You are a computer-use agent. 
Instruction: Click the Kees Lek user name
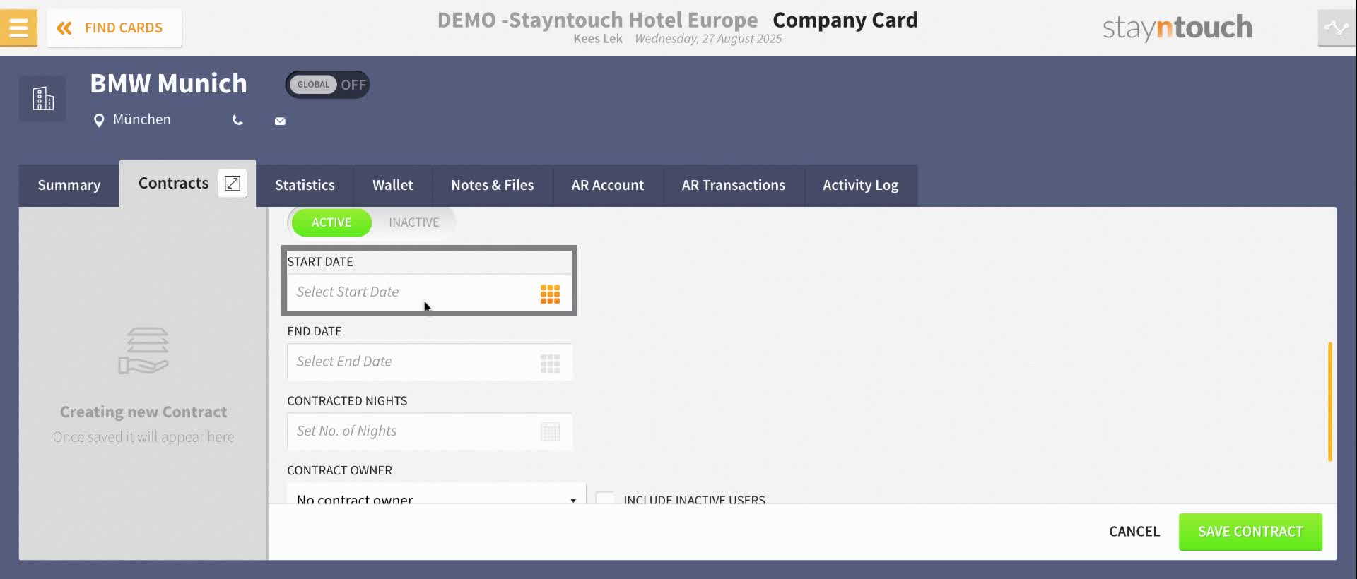point(598,39)
